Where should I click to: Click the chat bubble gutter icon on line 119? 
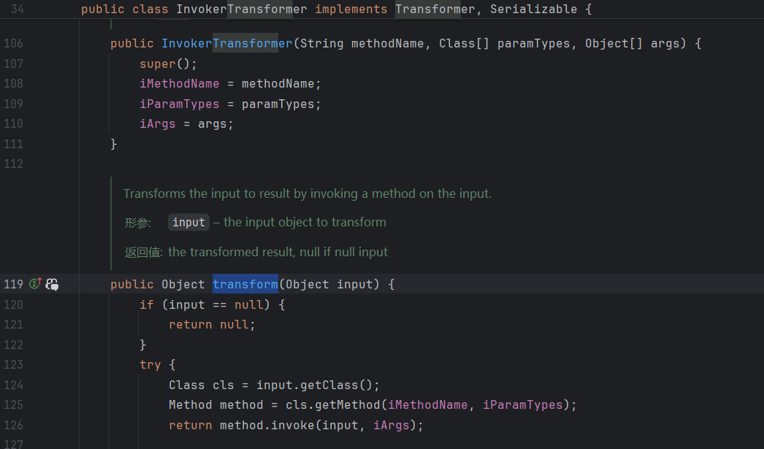[x=53, y=285]
